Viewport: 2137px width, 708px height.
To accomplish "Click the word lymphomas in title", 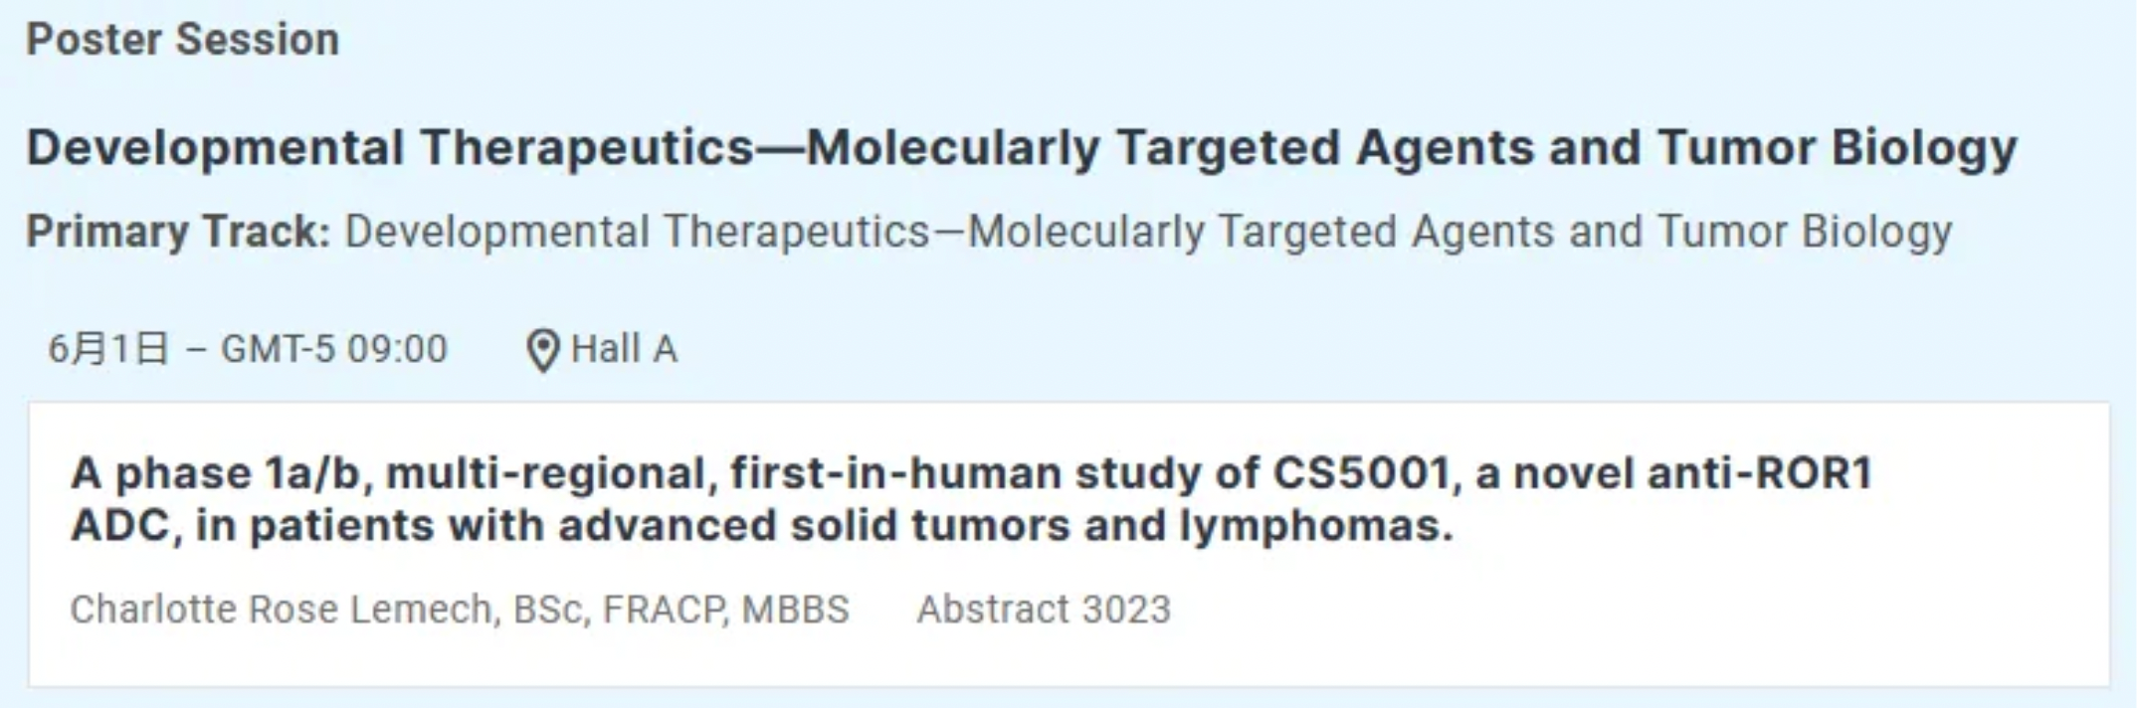I will pos(1315,525).
